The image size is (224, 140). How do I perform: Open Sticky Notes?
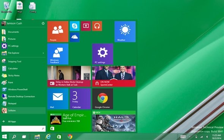(x=24, y=76)
